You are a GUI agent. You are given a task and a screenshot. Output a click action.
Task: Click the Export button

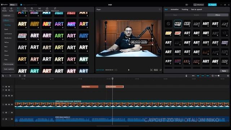tap(212, 5)
